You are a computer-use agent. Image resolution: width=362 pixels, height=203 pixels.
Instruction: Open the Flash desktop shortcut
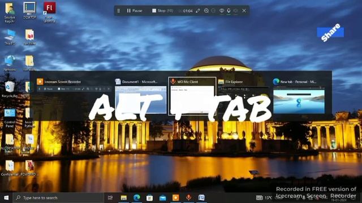49,12
